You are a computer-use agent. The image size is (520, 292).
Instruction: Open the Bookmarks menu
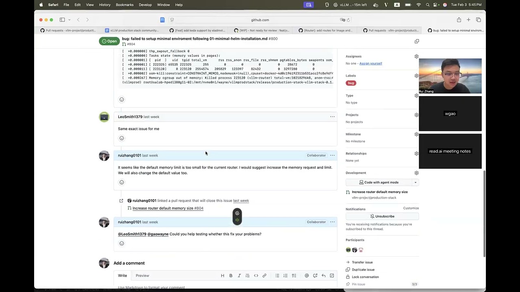[x=125, y=5]
